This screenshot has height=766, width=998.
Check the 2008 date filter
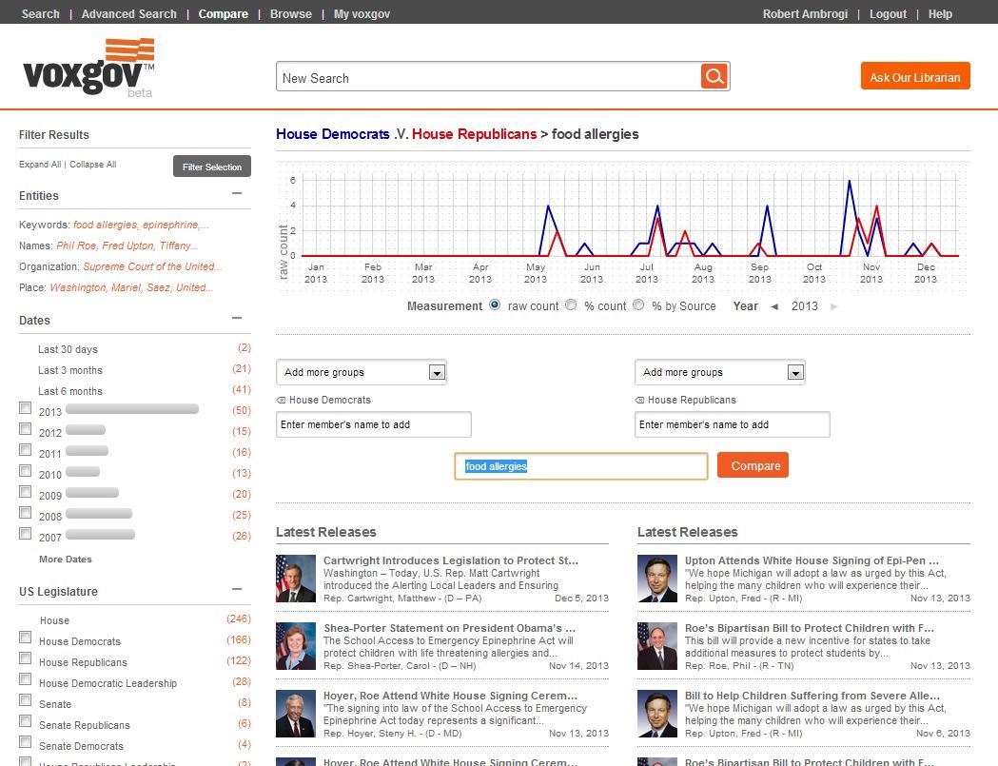(26, 513)
